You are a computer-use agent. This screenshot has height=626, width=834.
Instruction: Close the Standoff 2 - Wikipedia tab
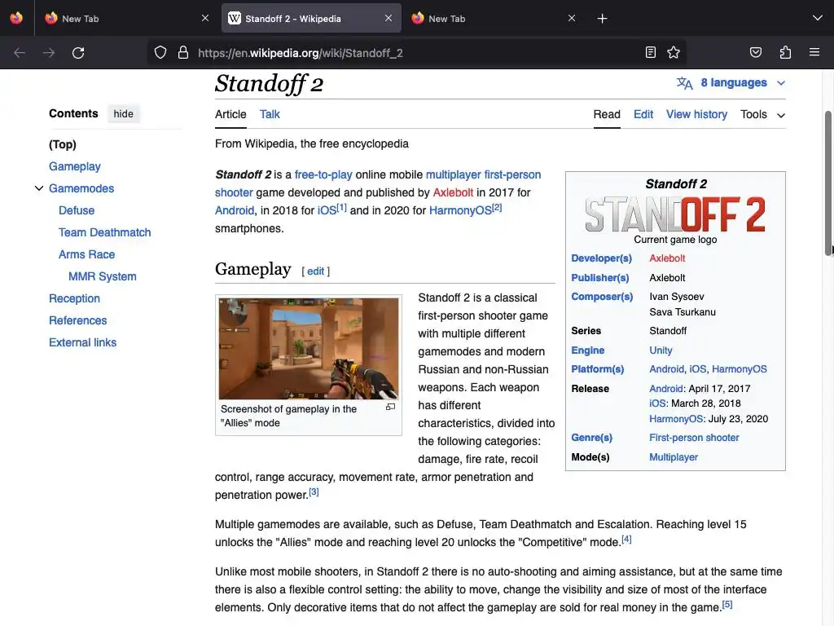coord(388,18)
